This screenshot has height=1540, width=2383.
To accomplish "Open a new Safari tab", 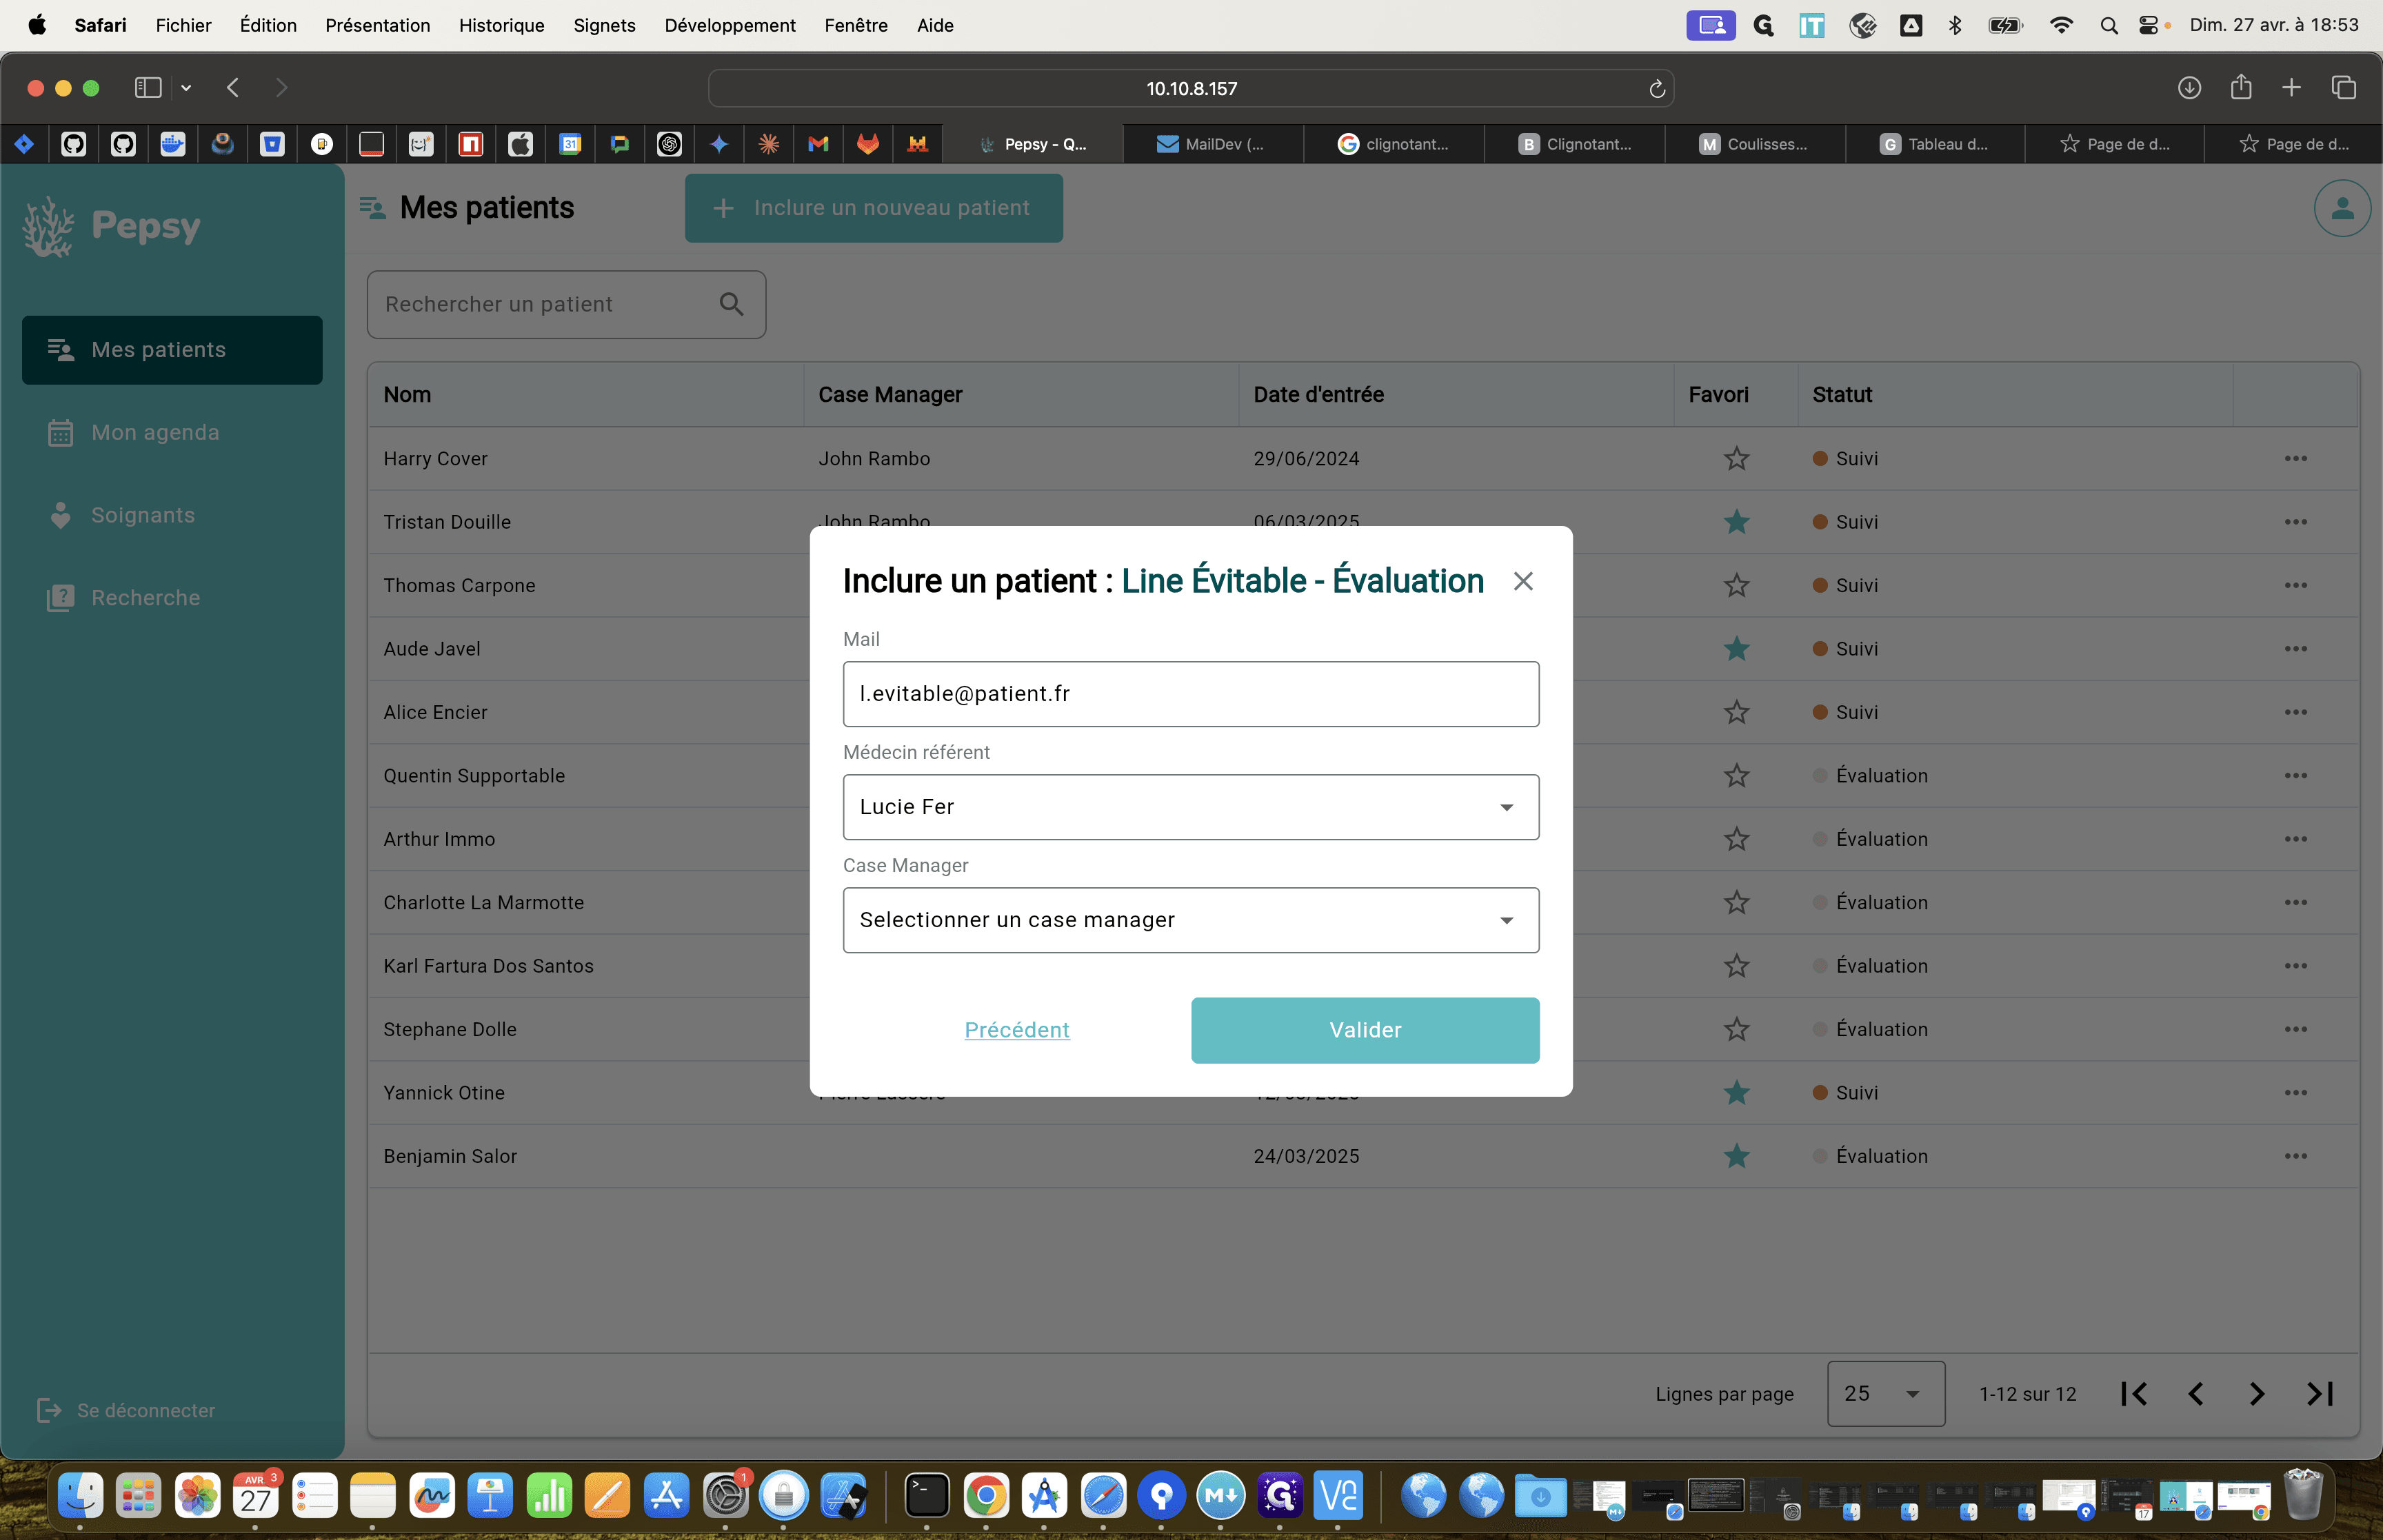I will [x=2291, y=88].
